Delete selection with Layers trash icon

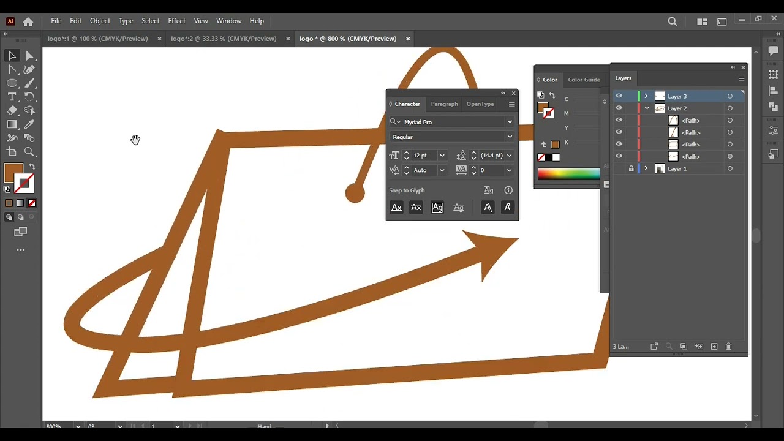[x=728, y=347]
